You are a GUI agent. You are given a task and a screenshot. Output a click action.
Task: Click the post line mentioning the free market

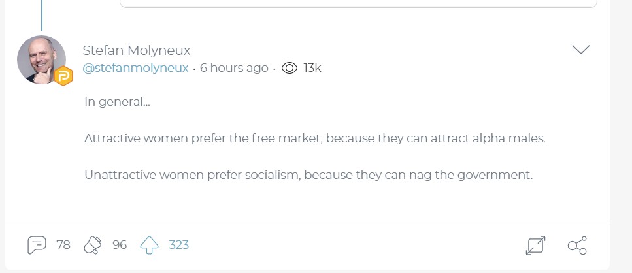(314, 138)
